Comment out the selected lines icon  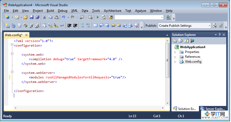[x=82, y=26]
